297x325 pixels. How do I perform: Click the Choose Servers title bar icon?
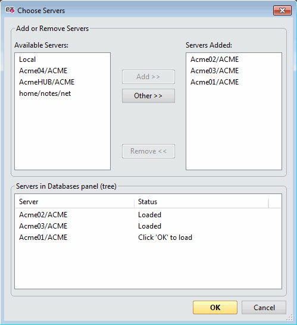click(10, 10)
